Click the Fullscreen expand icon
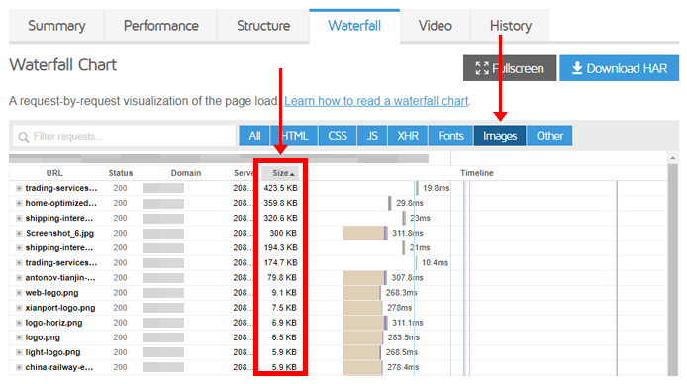The image size is (687, 384). (482, 68)
